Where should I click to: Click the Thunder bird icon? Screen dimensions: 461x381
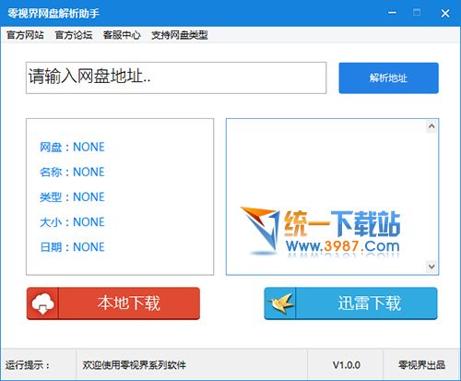pyautogui.click(x=281, y=304)
